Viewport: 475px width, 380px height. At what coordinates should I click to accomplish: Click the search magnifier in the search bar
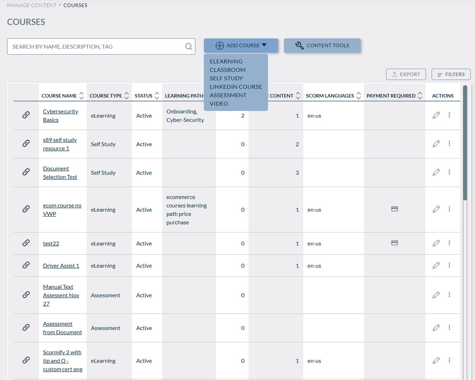pos(188,46)
